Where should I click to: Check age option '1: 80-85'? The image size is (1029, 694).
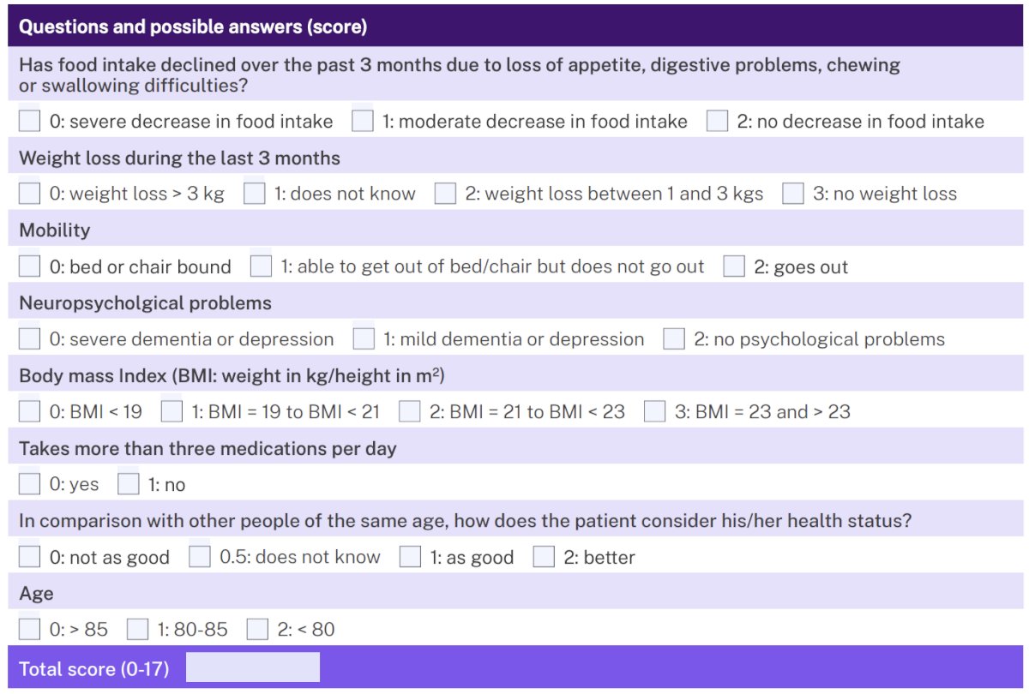137,630
